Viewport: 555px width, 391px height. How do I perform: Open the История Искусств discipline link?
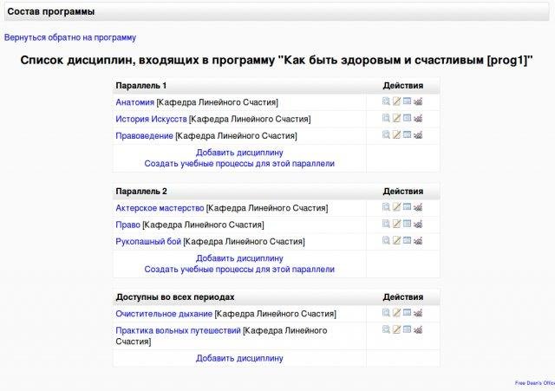[x=151, y=119]
